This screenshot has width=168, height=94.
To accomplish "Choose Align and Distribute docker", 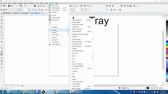I will click(x=81, y=42).
